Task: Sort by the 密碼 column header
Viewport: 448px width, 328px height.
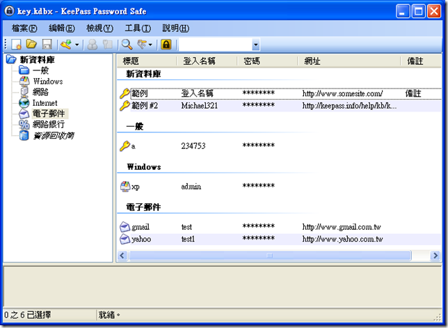Action: [x=267, y=61]
